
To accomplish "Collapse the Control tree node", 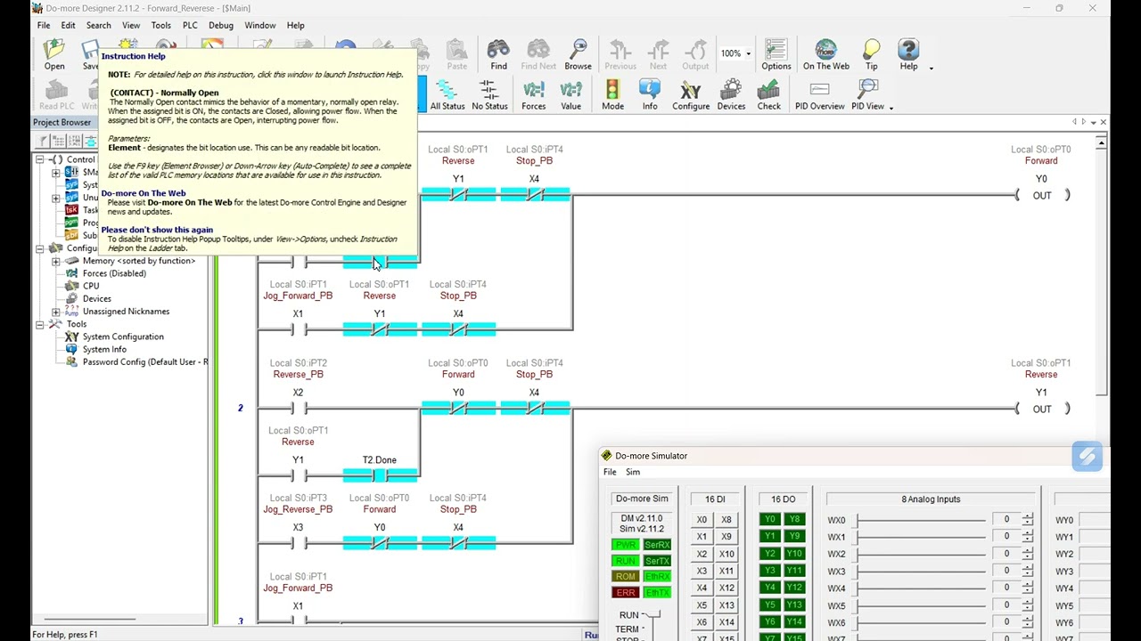I will point(40,159).
